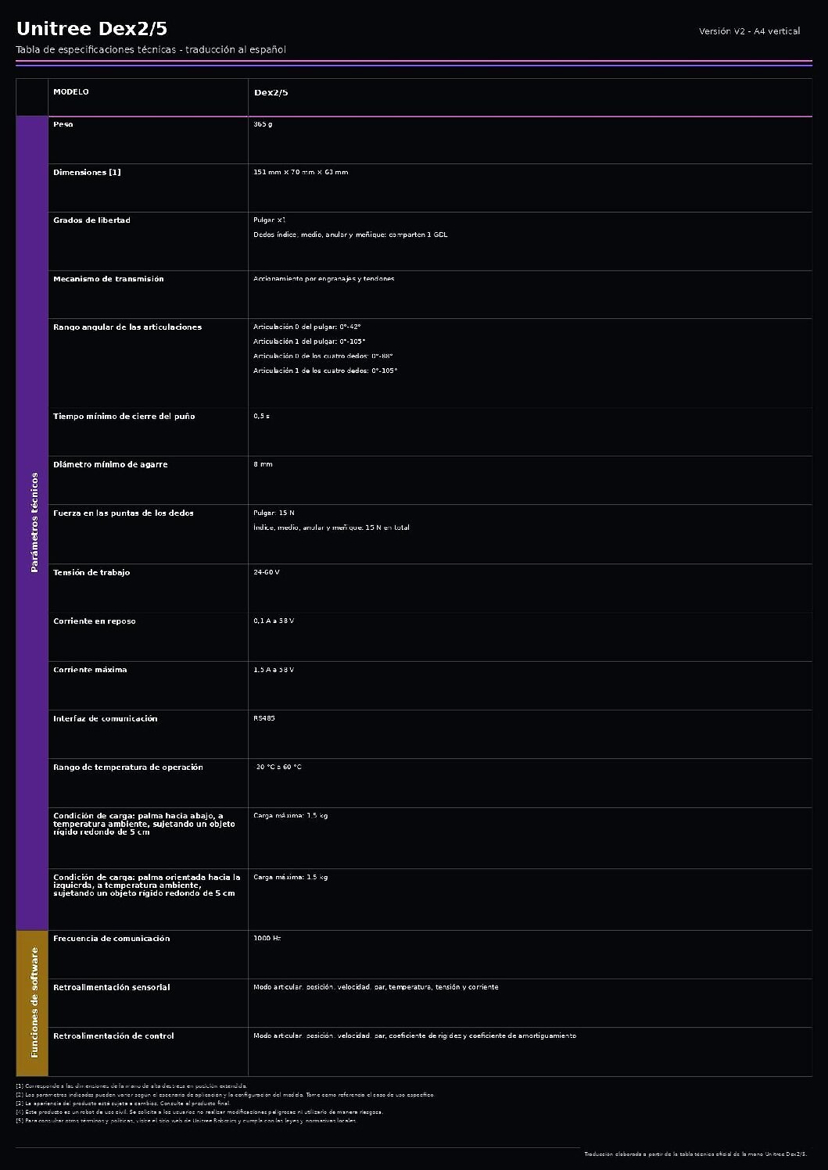Click the Unitree Dex2/5 title heading
Screen dimensions: 828x1170
click(x=91, y=29)
